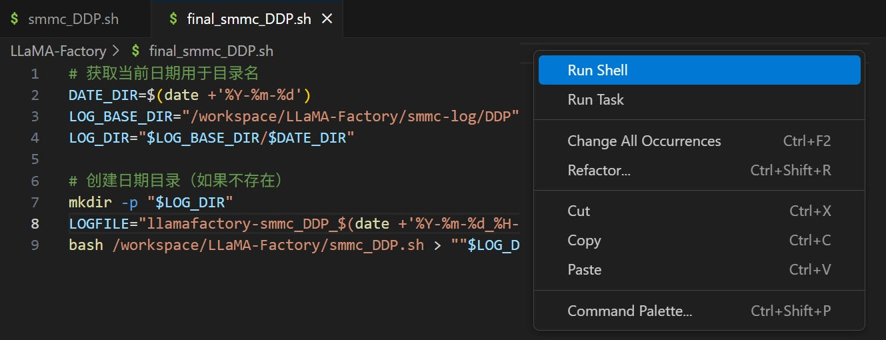Click the shell icon on smmc_DDP.sh tab

pos(15,19)
